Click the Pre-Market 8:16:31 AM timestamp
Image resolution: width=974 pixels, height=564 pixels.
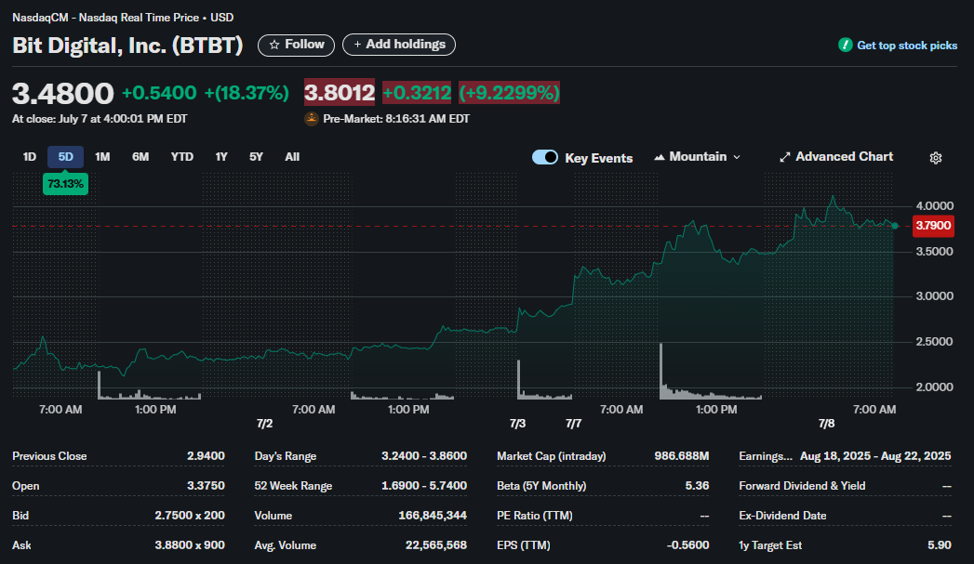[x=396, y=119]
